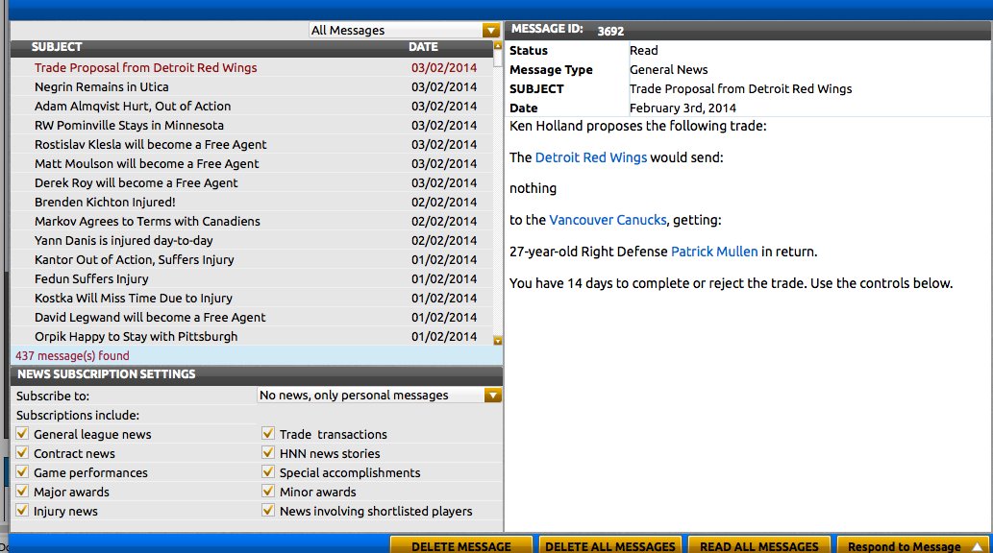Open the All Messages filter dropdown

point(405,31)
